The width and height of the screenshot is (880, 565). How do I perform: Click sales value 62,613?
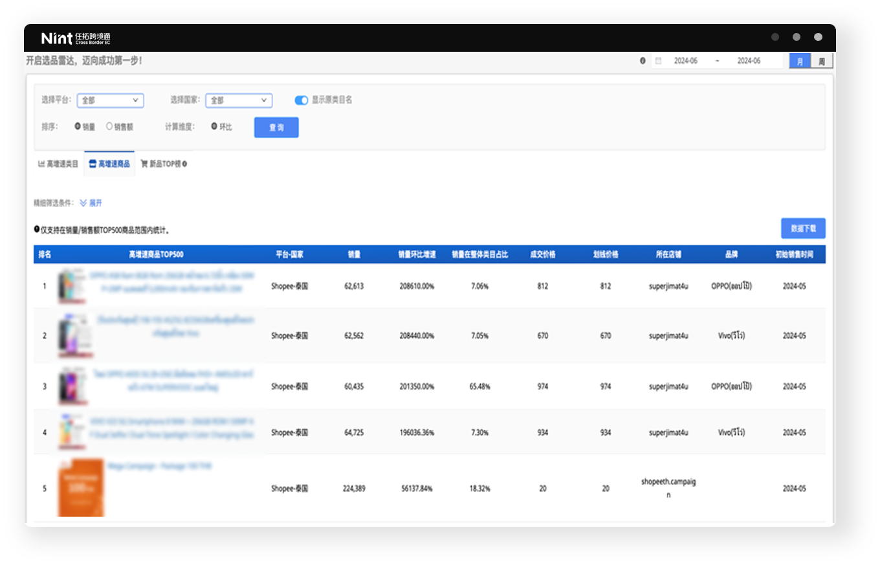354,285
